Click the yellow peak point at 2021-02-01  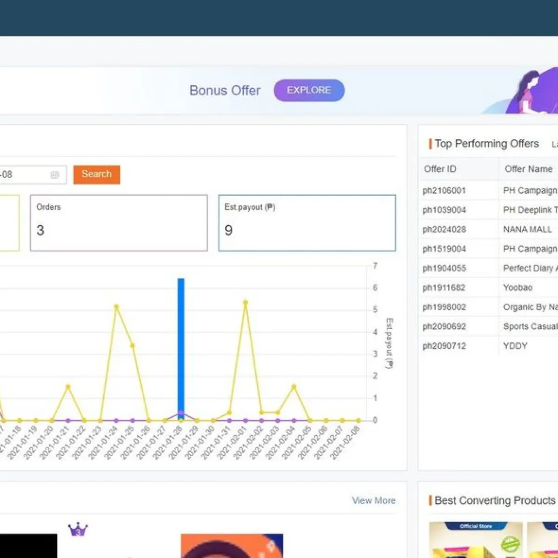pyautogui.click(x=246, y=302)
